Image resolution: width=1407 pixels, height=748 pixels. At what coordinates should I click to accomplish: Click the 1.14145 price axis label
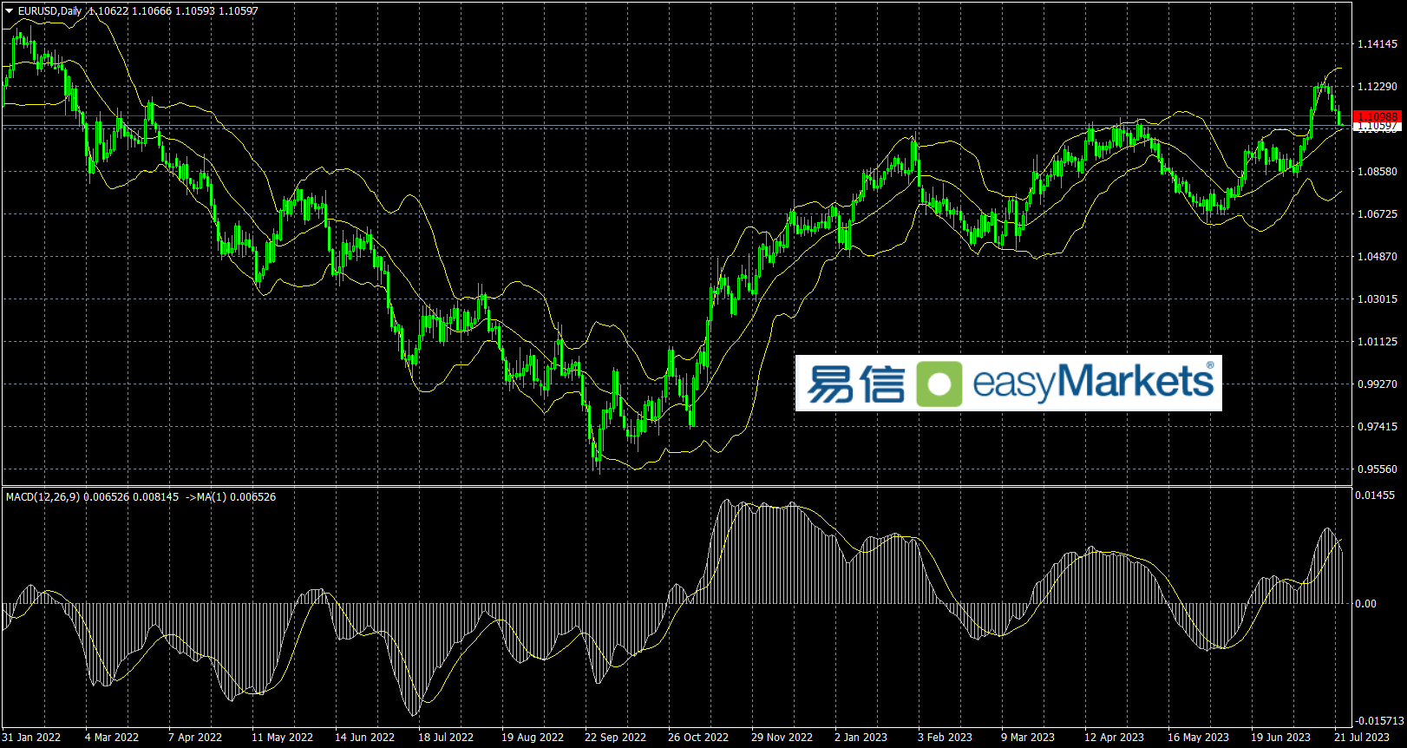click(1378, 44)
